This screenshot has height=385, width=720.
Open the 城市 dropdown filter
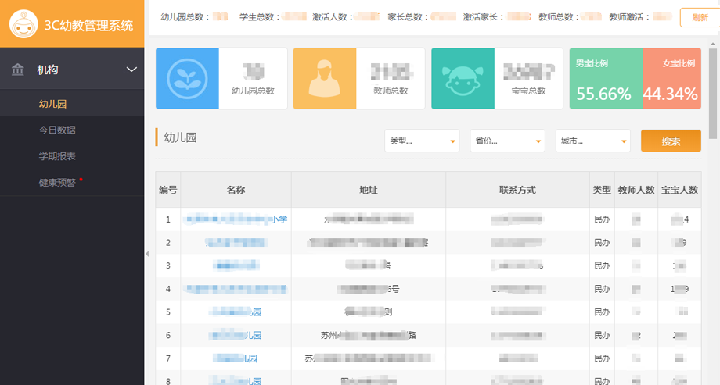pyautogui.click(x=592, y=141)
